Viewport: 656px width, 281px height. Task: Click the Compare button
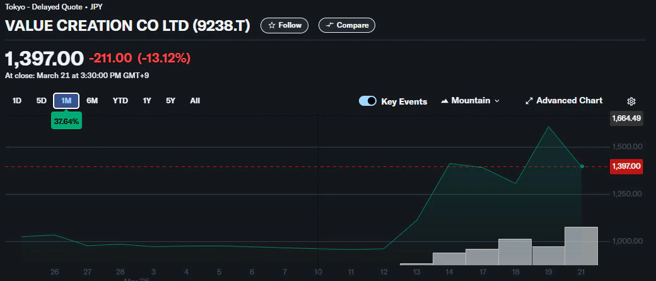[347, 25]
